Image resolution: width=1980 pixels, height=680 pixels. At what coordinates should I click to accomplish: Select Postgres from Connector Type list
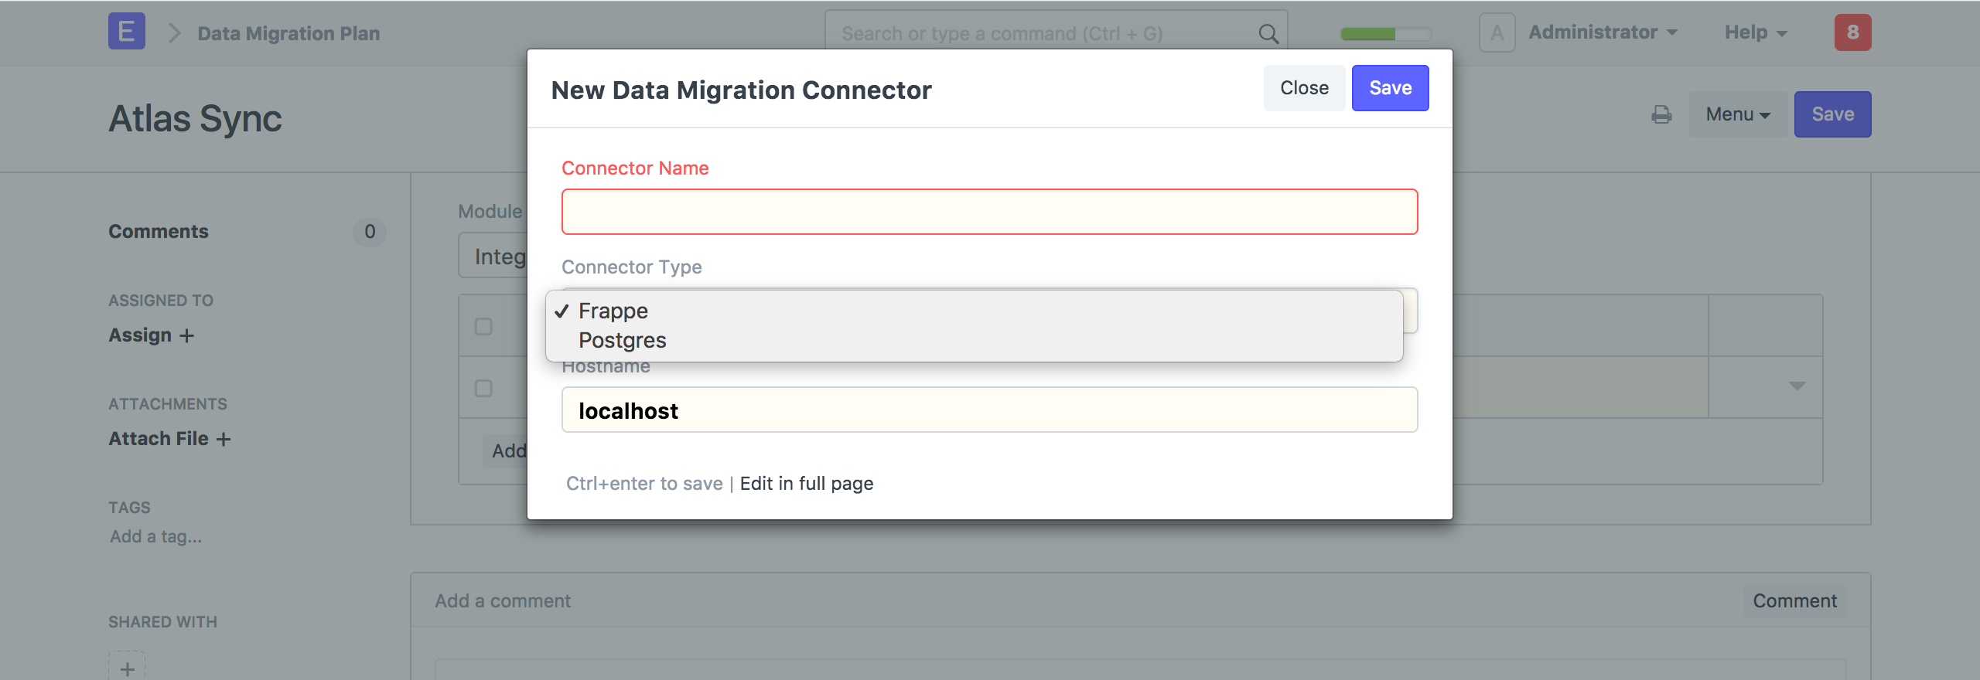click(x=623, y=341)
